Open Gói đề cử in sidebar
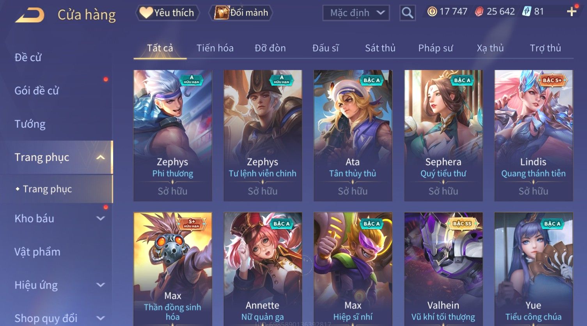The width and height of the screenshot is (587, 326). point(37,91)
